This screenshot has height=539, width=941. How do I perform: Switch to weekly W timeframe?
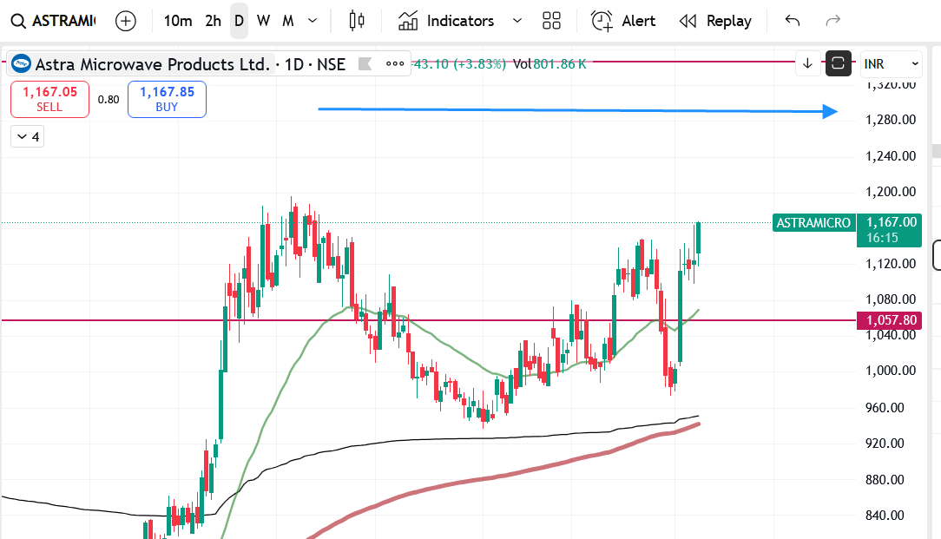263,21
